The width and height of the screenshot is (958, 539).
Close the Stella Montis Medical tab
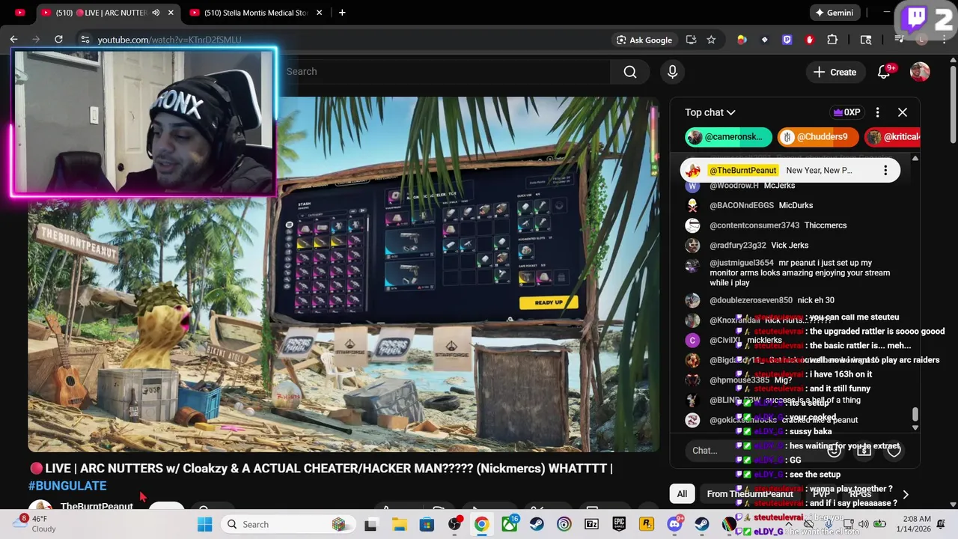point(320,13)
